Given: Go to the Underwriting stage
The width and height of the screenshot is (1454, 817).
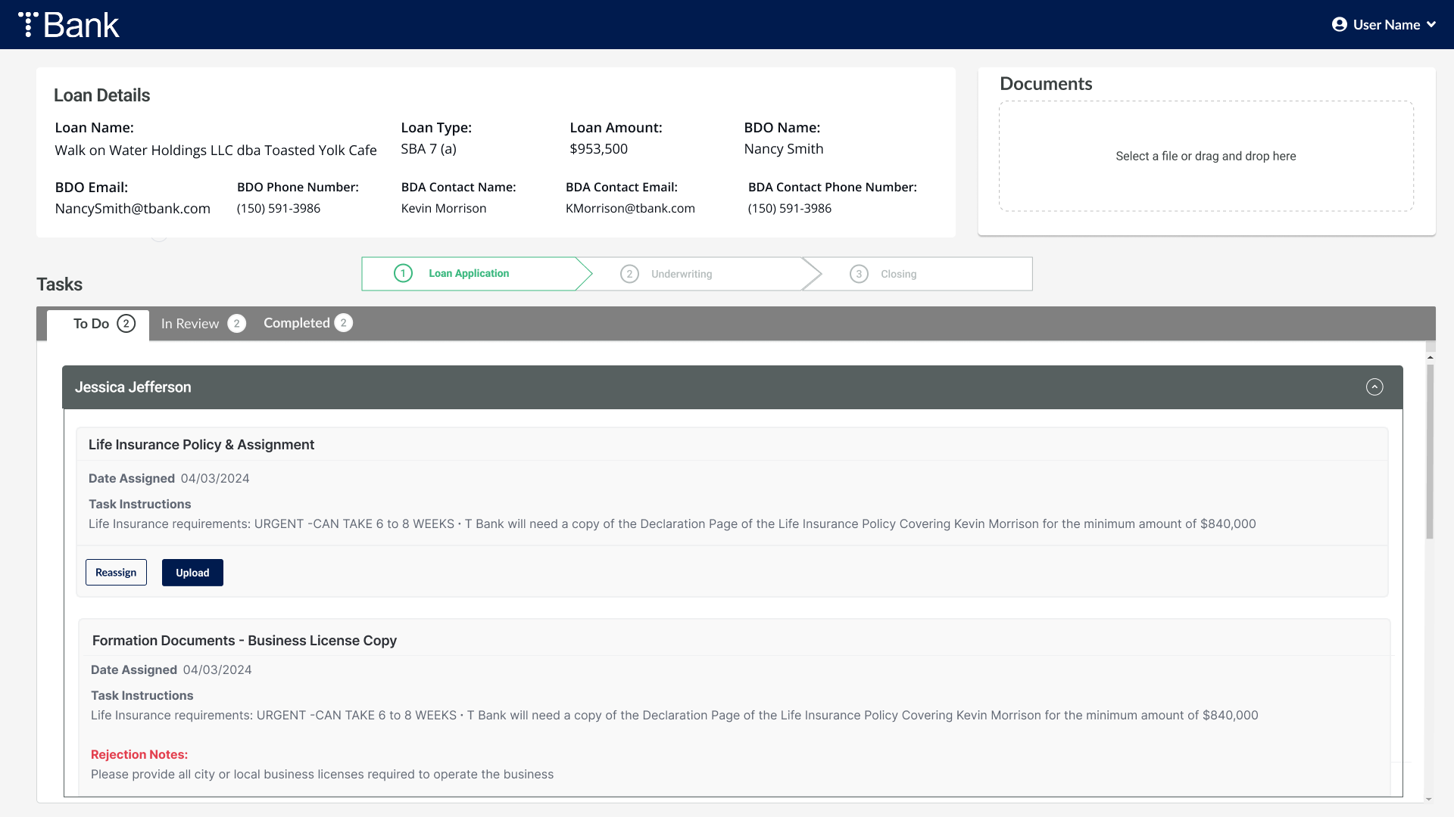Looking at the screenshot, I should (x=681, y=274).
